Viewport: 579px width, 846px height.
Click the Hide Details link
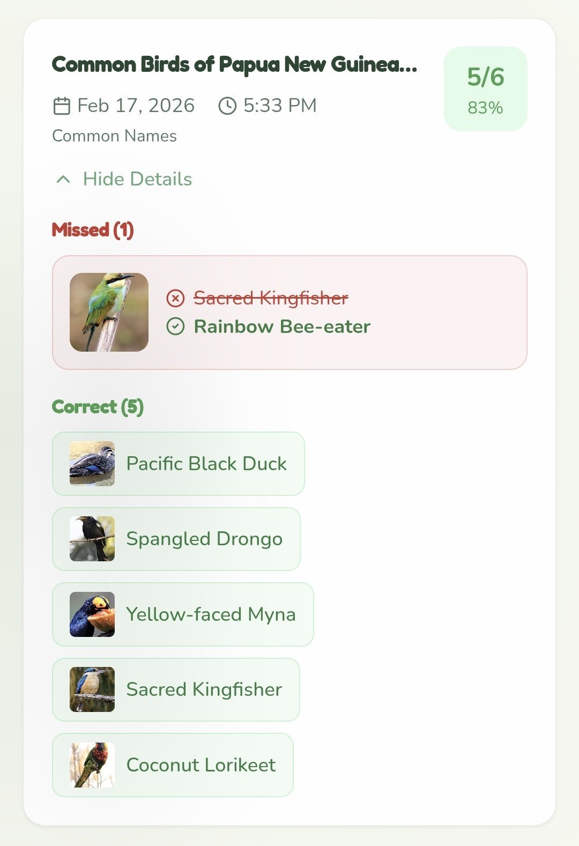point(137,179)
